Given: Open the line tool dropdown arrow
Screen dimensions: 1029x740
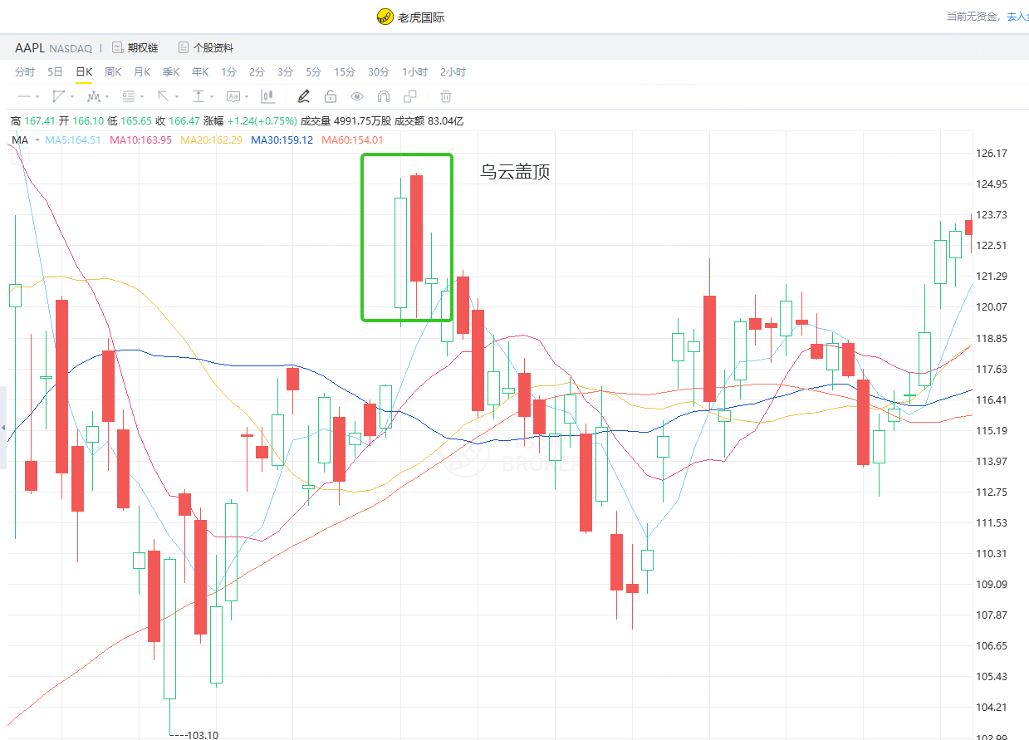Looking at the screenshot, I should tap(37, 97).
